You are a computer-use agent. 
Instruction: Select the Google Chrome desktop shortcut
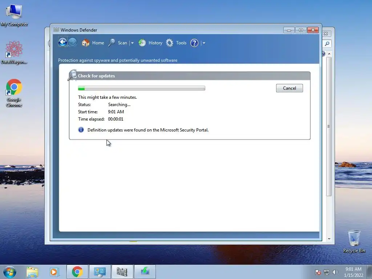point(14,93)
